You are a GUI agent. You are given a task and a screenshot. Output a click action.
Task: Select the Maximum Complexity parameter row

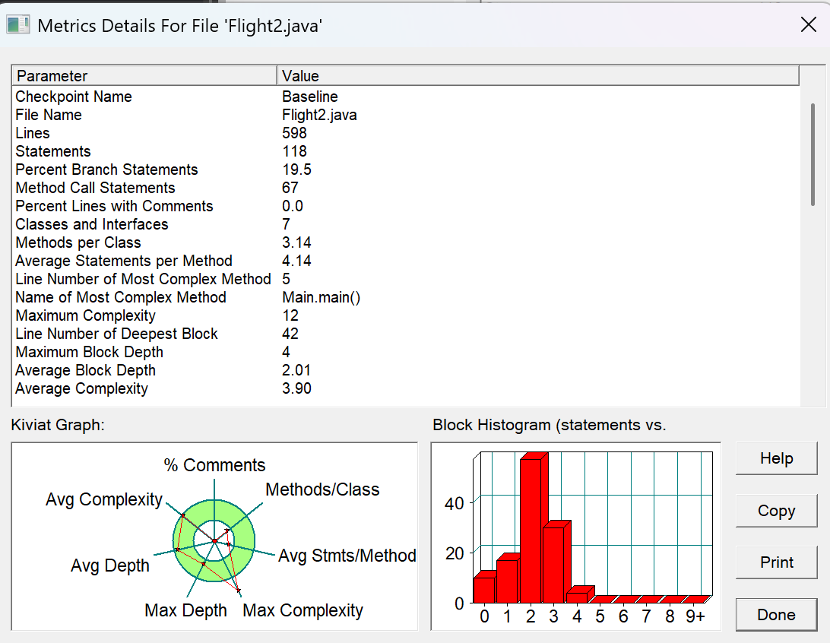click(405, 316)
